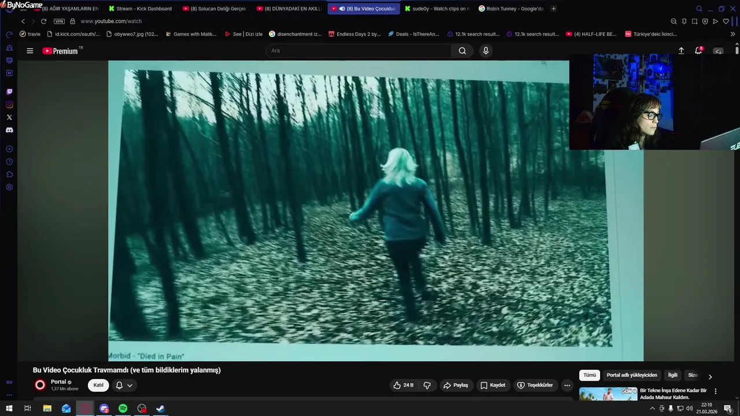Open browsing History from the sidebar clock icon
Screen dimensions: 740x416
point(9,162)
